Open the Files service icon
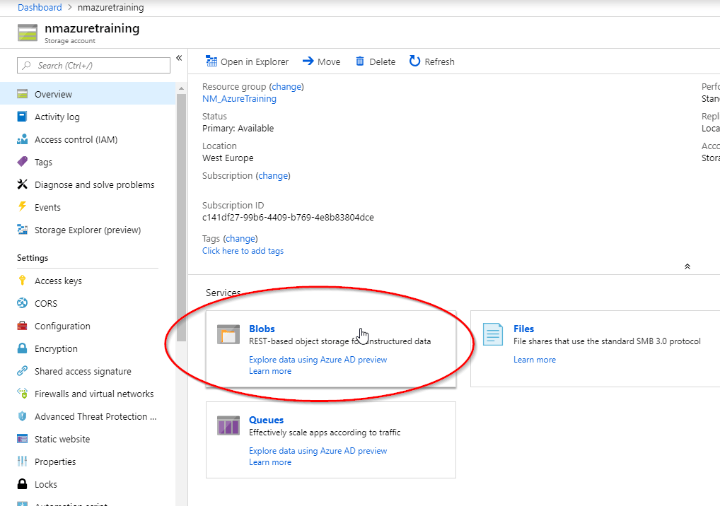 click(493, 335)
